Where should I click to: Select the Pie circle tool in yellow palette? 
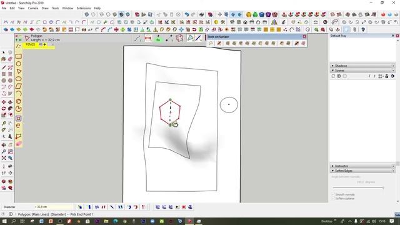coord(18,101)
